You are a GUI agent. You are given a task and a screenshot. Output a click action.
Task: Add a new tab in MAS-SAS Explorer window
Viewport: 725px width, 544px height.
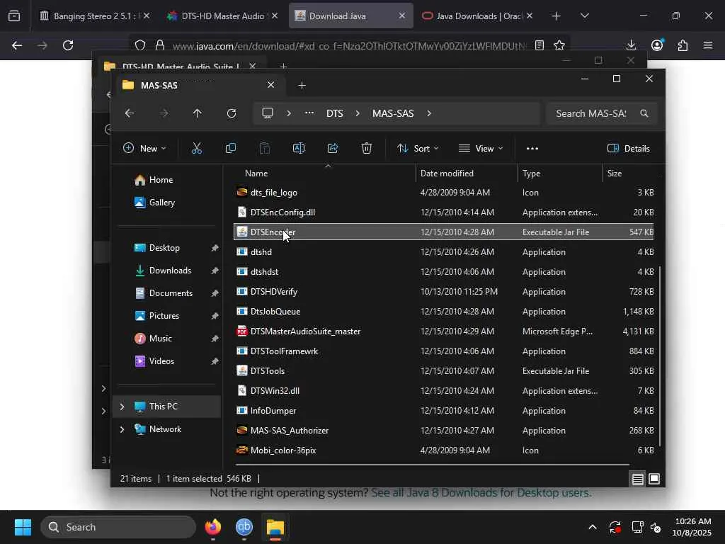tap(302, 86)
